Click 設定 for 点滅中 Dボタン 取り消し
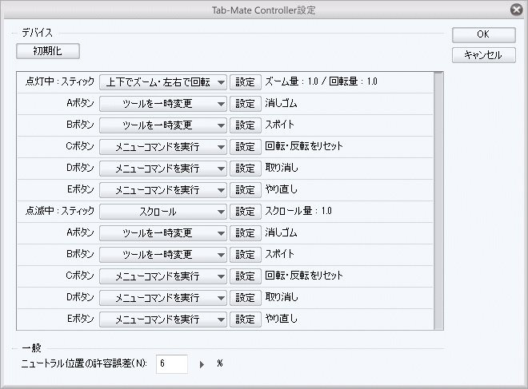 [246, 298]
